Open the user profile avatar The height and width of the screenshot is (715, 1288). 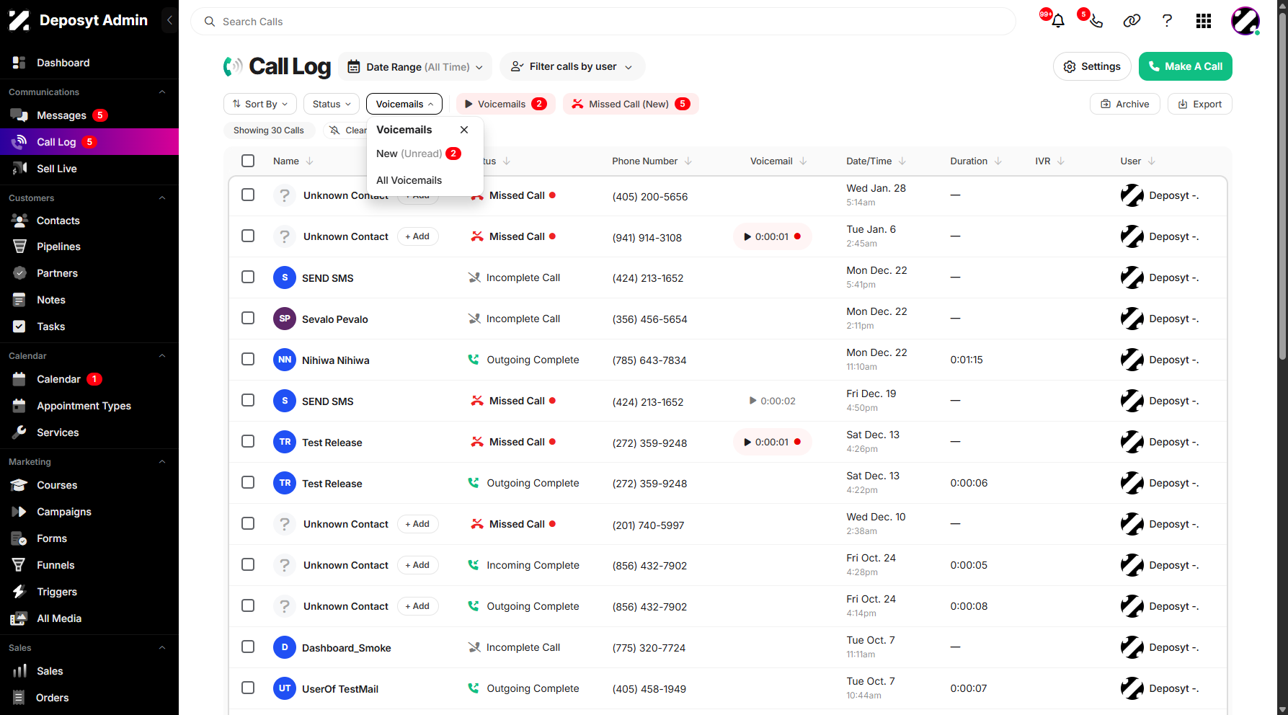(x=1245, y=21)
